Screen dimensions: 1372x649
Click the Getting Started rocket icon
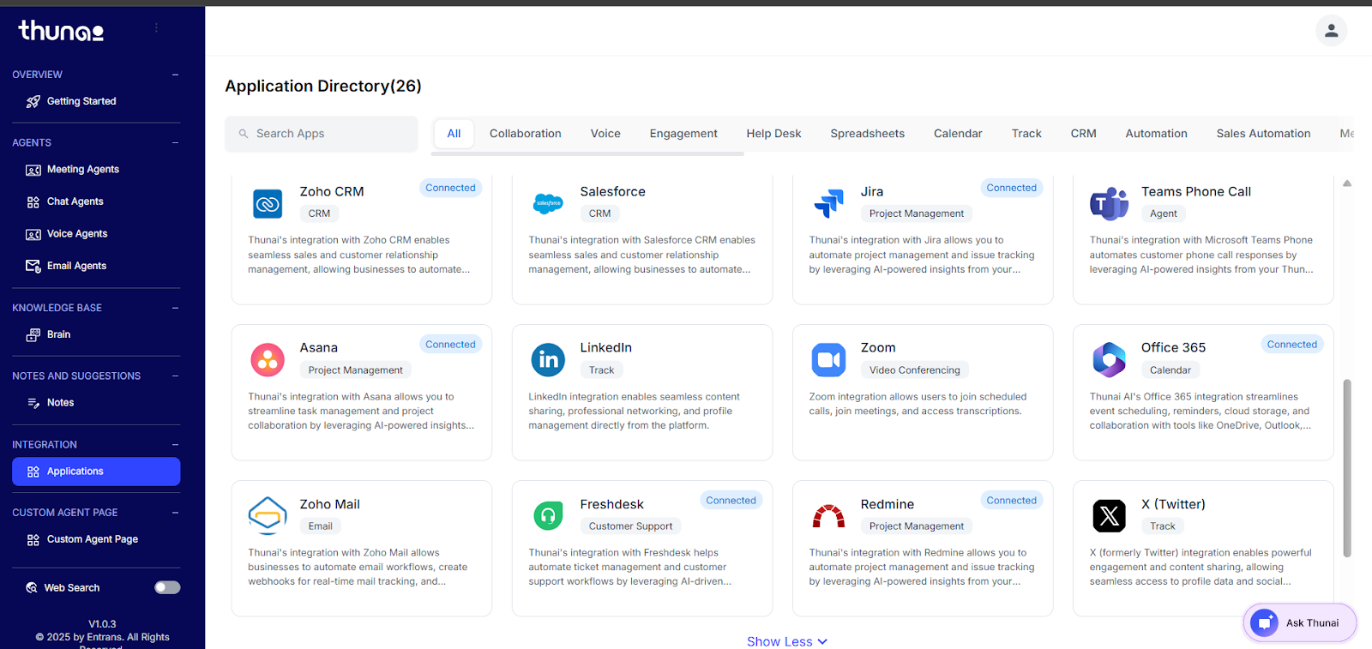33,101
